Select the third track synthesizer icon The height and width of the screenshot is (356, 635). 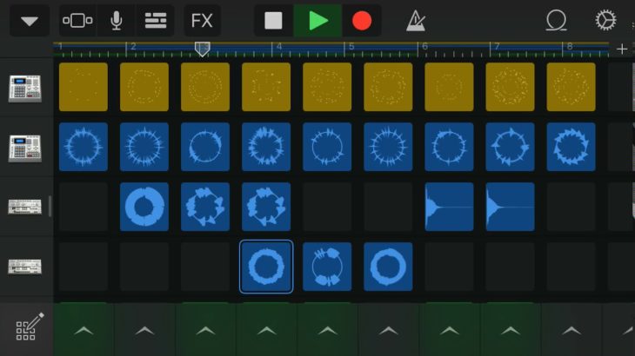[25, 207]
